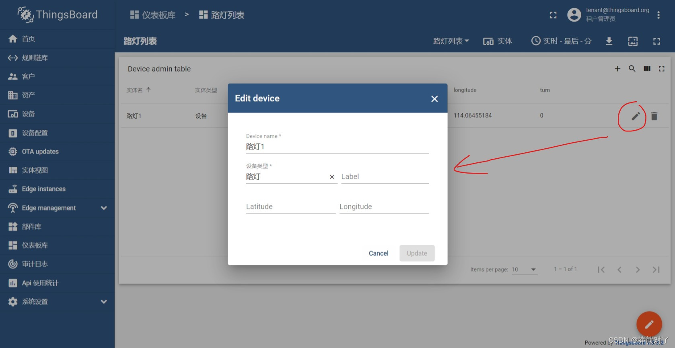
Task: Click the export dashboard download icon
Action: click(x=609, y=41)
